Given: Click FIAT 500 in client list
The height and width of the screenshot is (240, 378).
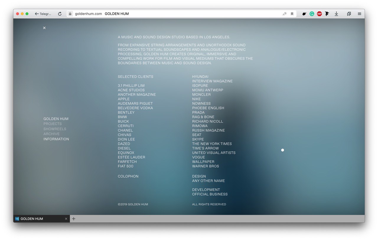Looking at the screenshot, I should (x=126, y=166).
